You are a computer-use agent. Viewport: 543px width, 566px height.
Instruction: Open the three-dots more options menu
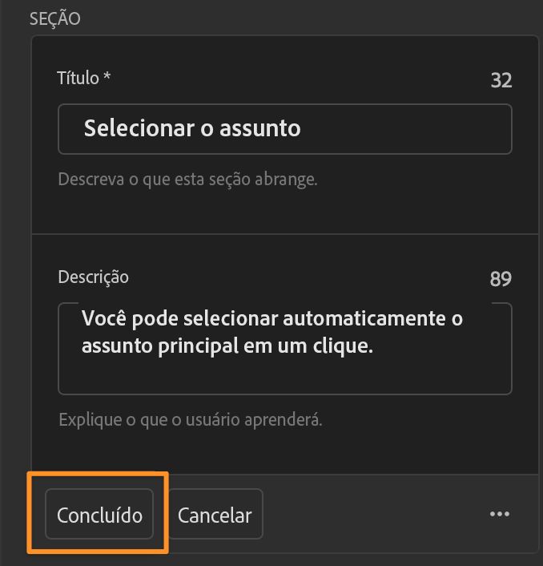coord(500,514)
